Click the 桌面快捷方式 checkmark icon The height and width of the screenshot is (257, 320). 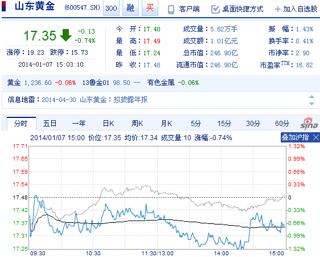215,9
